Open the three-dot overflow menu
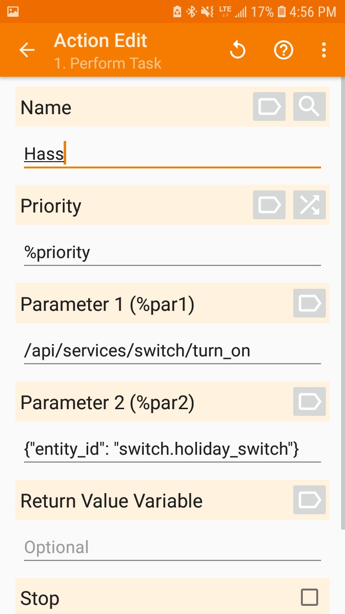The height and width of the screenshot is (614, 345). (324, 49)
